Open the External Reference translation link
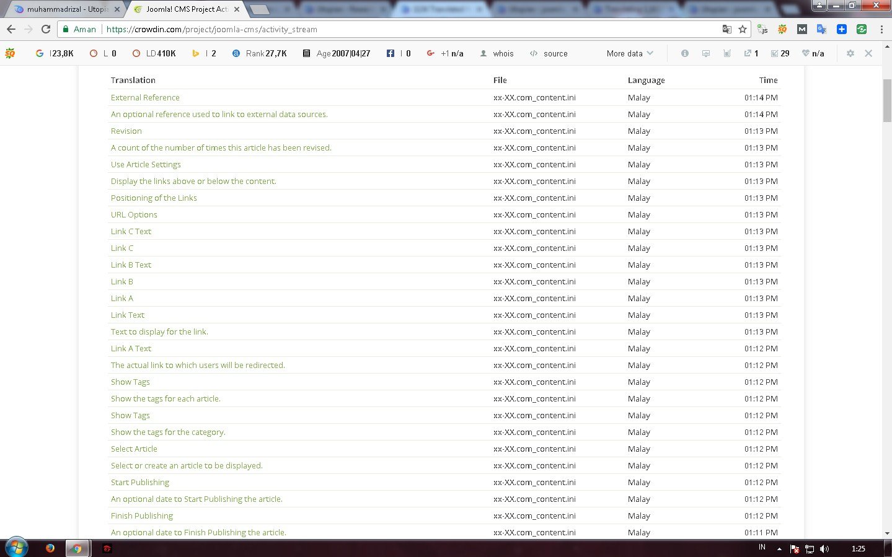Image resolution: width=892 pixels, height=557 pixels. coord(145,97)
